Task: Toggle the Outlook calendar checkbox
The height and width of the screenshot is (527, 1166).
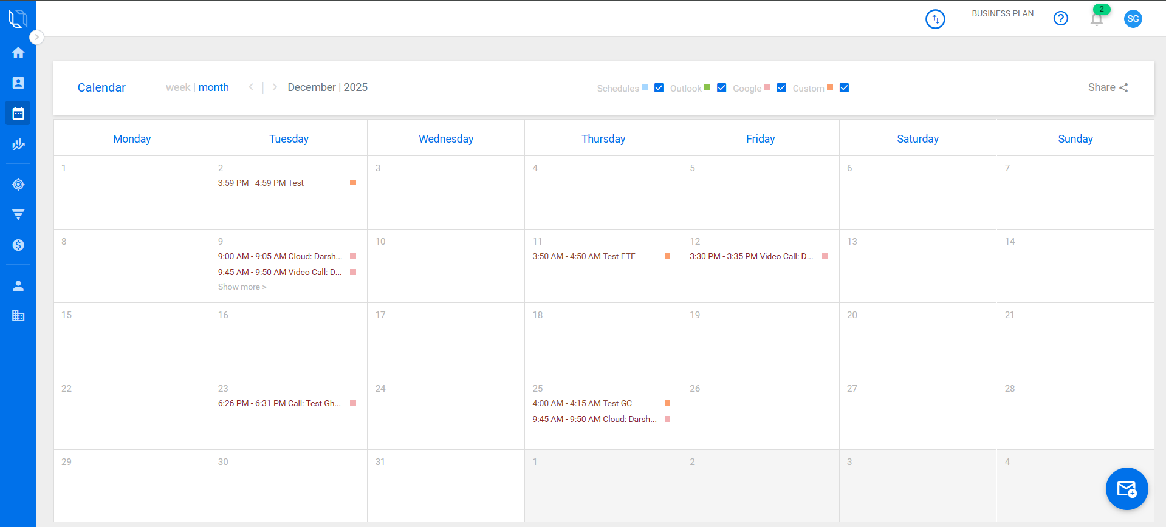Action: (x=721, y=88)
